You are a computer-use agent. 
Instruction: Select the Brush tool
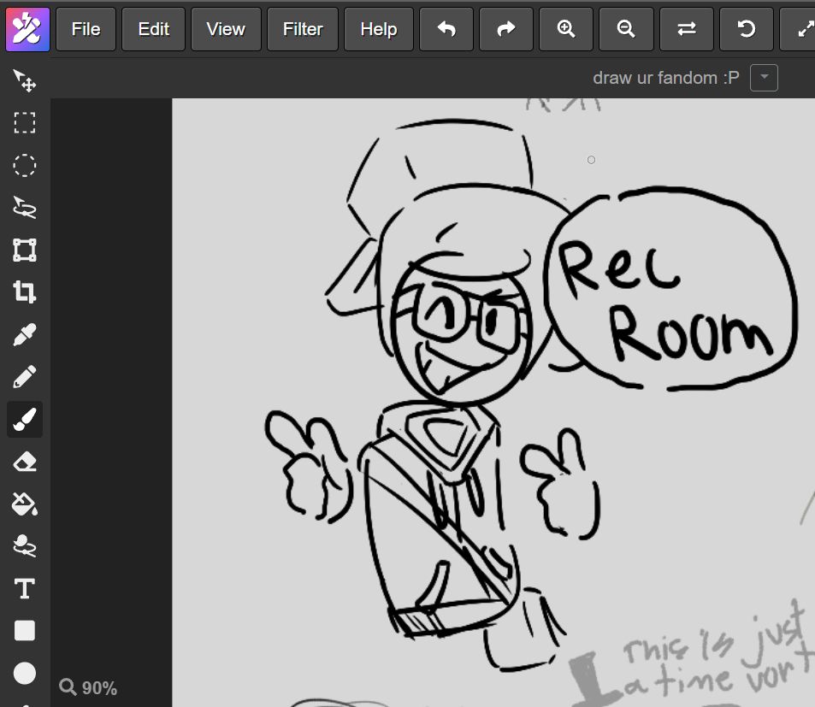(25, 419)
